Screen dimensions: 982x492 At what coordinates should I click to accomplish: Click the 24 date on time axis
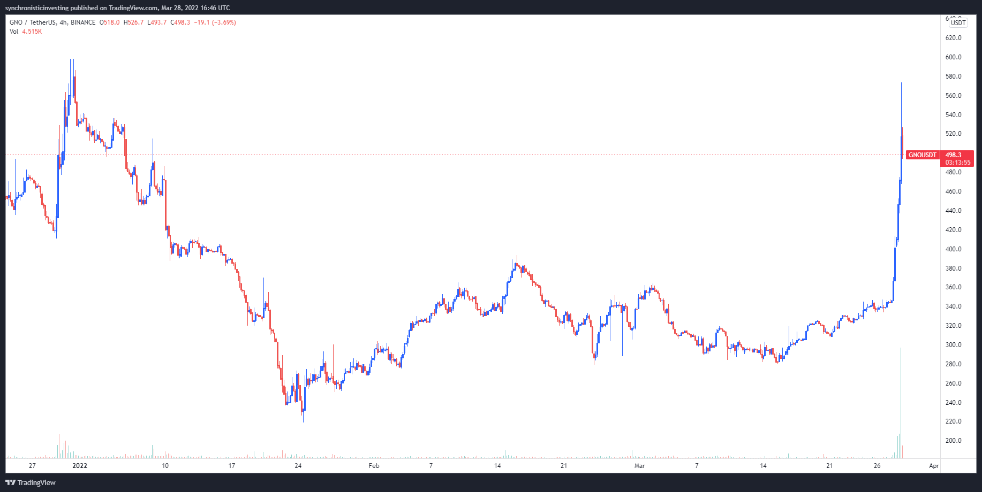pyautogui.click(x=298, y=466)
